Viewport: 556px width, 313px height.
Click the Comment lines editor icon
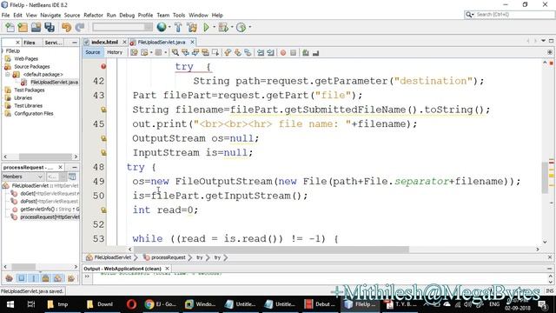pos(306,53)
